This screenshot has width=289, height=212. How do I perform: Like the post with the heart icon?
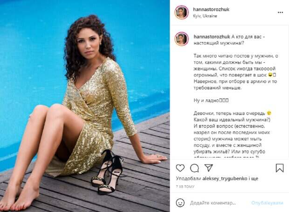tap(180, 168)
